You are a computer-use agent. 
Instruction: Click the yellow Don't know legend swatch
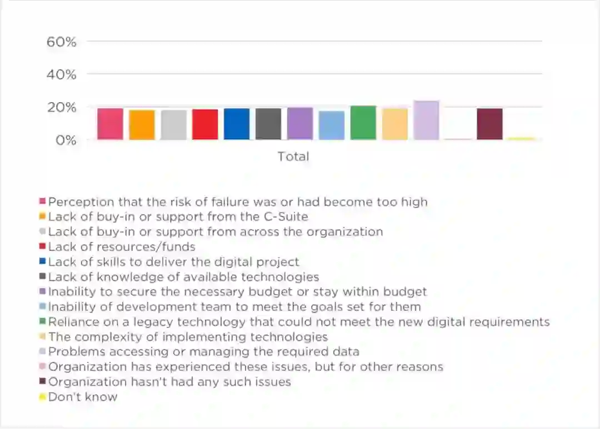click(x=43, y=397)
